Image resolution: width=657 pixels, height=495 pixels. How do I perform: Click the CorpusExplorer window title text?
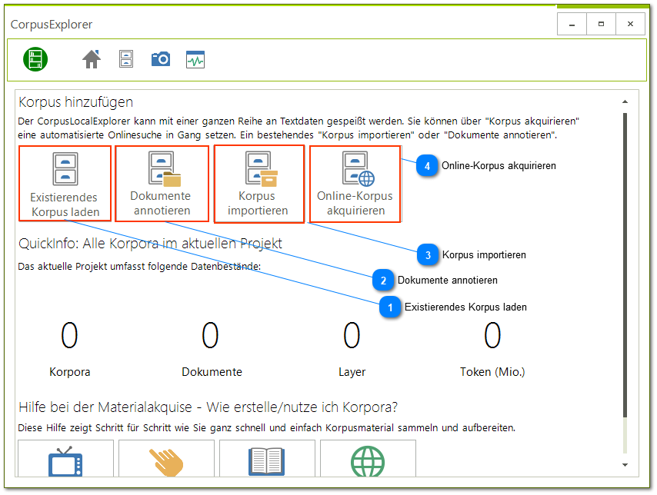click(52, 25)
